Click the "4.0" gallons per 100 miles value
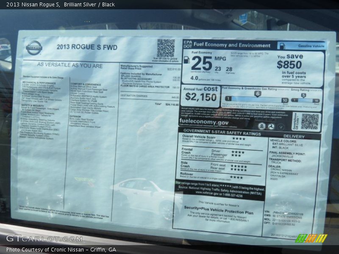339x254 pixels. (195, 78)
